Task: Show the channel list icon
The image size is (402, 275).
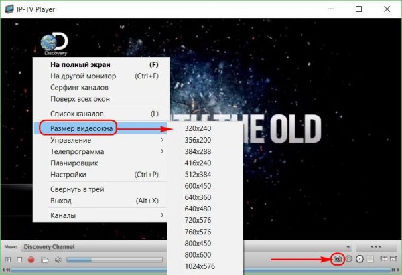Action: (370, 258)
